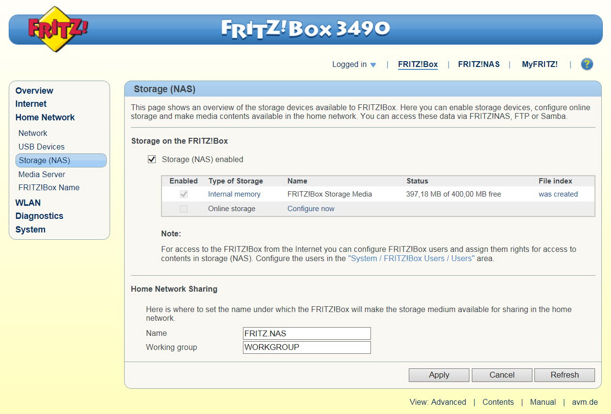611x414 pixels.
Task: Click the 'was created' file index link
Action: (558, 194)
